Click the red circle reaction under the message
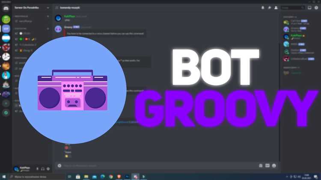 point(66,148)
